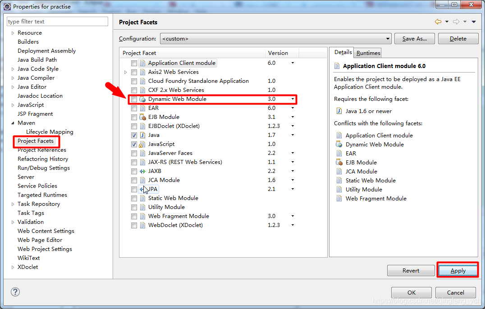The width and height of the screenshot is (485, 309).
Task: Click the Revert button
Action: click(411, 270)
